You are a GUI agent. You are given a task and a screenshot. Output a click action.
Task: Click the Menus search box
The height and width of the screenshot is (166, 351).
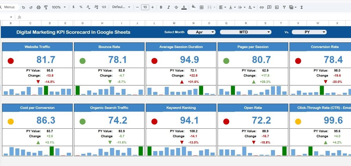click(10, 7)
